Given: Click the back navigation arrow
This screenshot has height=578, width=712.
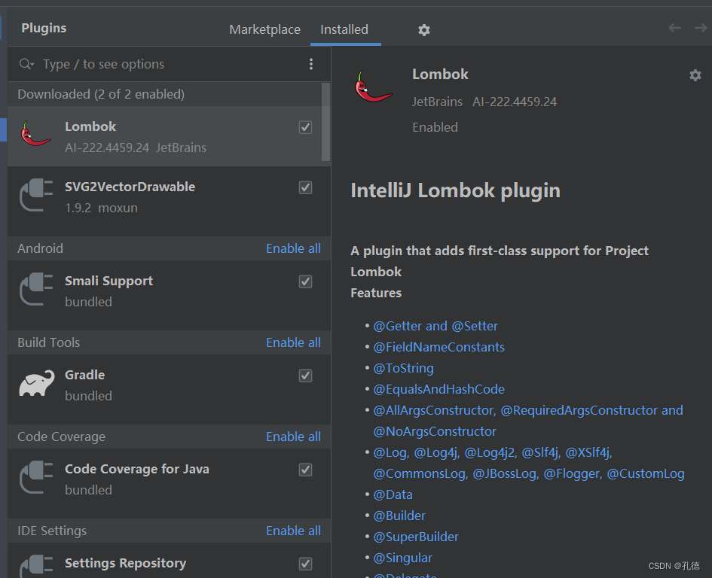Looking at the screenshot, I should click(674, 28).
